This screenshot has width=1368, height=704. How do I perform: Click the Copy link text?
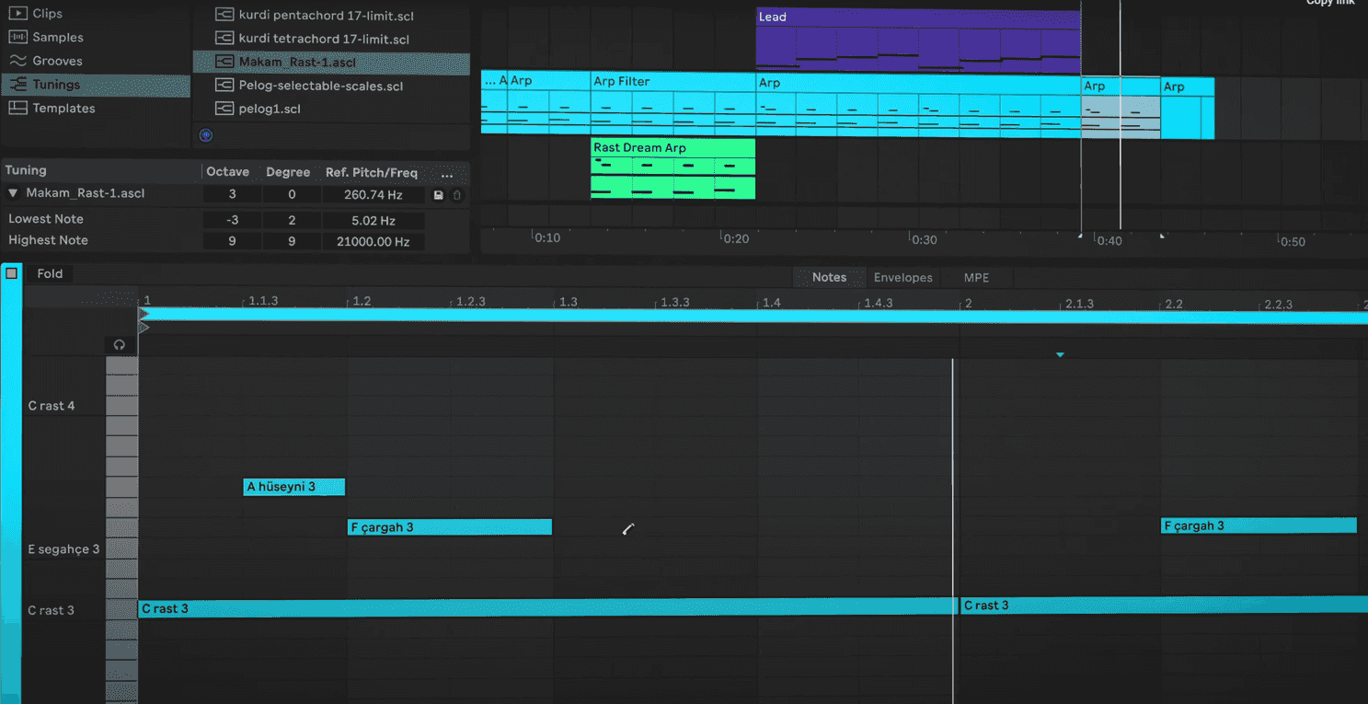(x=1328, y=3)
